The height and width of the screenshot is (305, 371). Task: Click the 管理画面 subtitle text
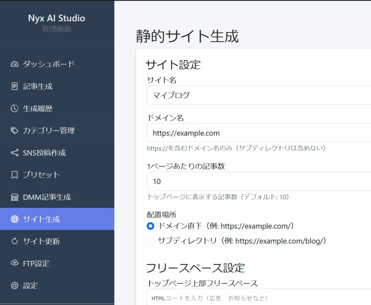tap(57, 29)
